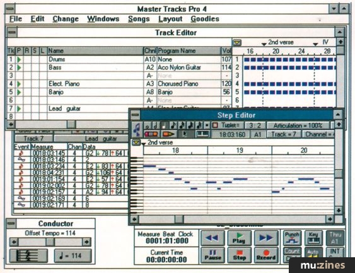Open the marker dropdown in Step Editor
Image resolution: width=355 pixels, height=273 pixels.
[136, 142]
